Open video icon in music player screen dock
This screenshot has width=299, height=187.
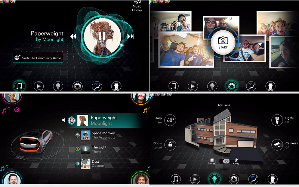[39, 86]
